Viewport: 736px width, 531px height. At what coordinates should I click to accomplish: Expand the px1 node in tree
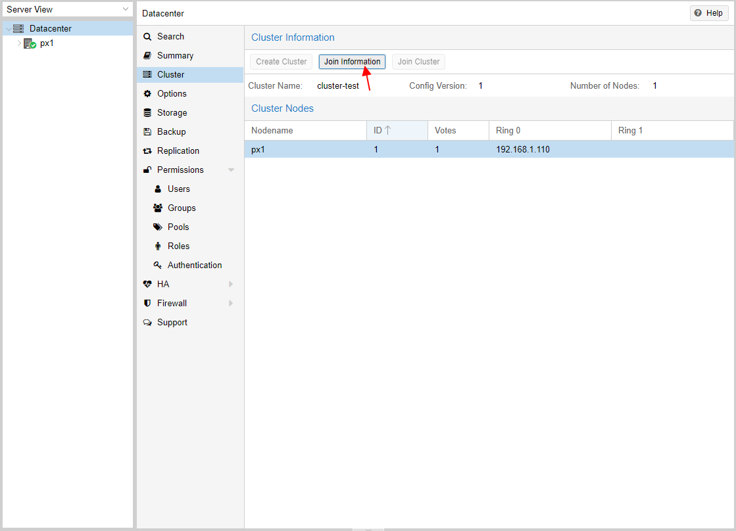[x=19, y=43]
